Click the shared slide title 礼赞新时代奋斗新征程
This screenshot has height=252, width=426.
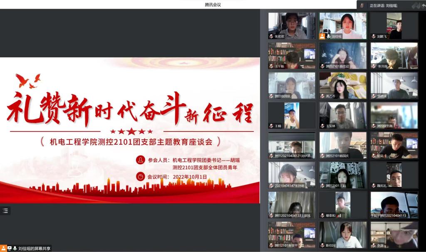coord(130,108)
